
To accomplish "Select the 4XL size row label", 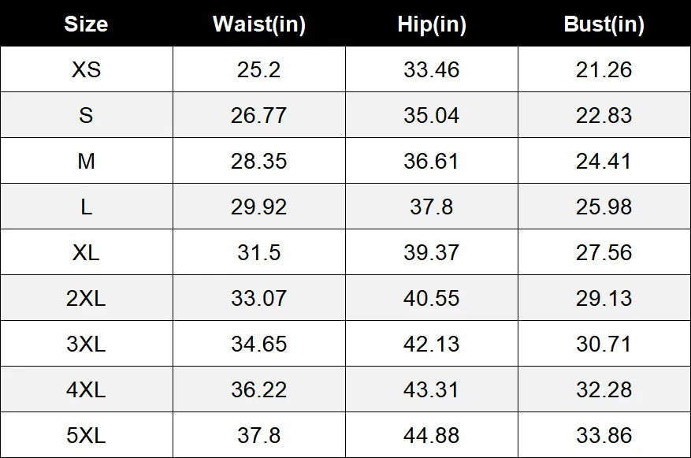I will coord(86,389).
